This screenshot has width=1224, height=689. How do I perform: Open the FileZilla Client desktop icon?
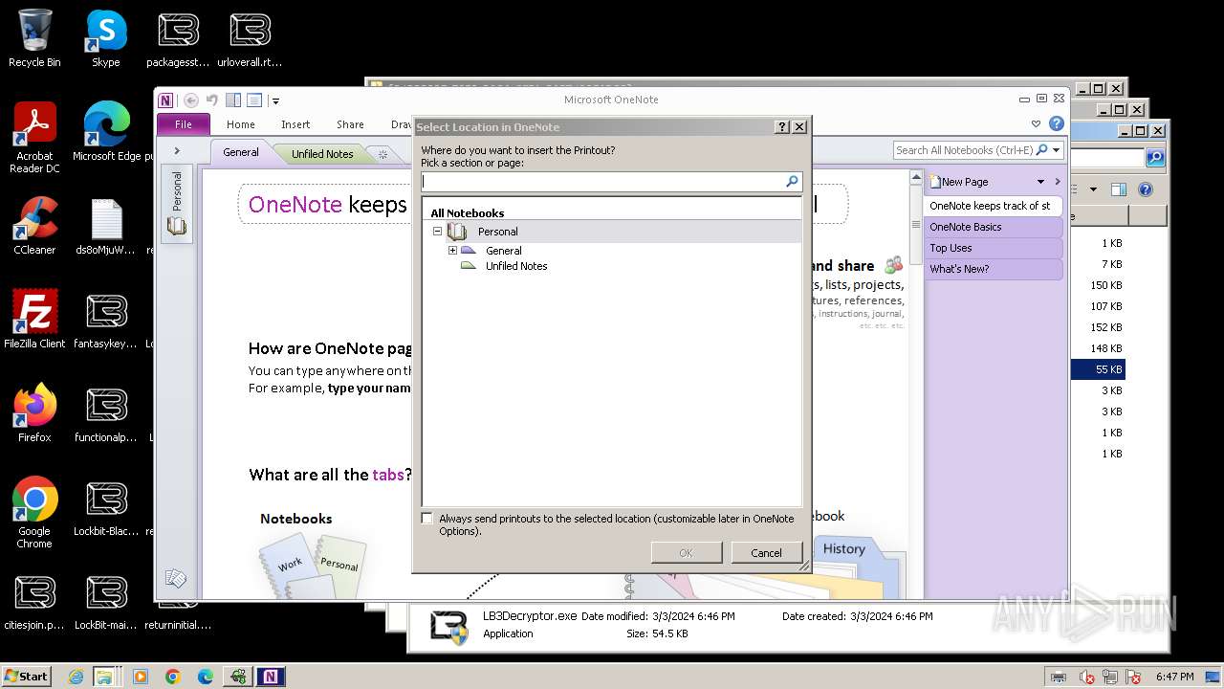(x=34, y=320)
